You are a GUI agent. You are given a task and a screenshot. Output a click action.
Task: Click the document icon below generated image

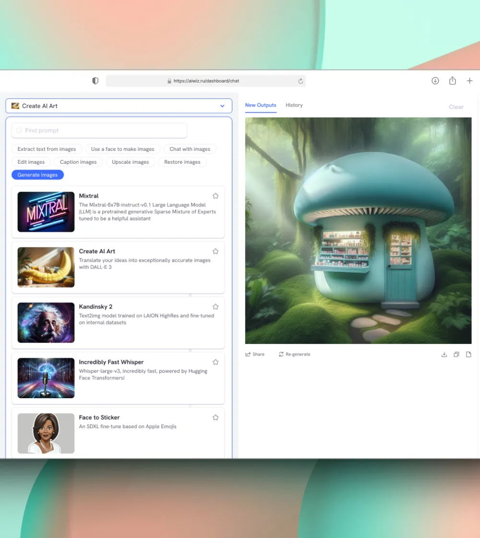tap(468, 355)
